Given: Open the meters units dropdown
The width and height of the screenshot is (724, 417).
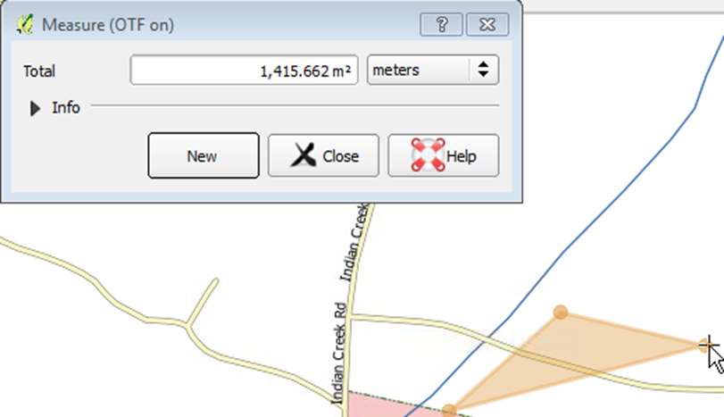Looking at the screenshot, I should pos(433,70).
